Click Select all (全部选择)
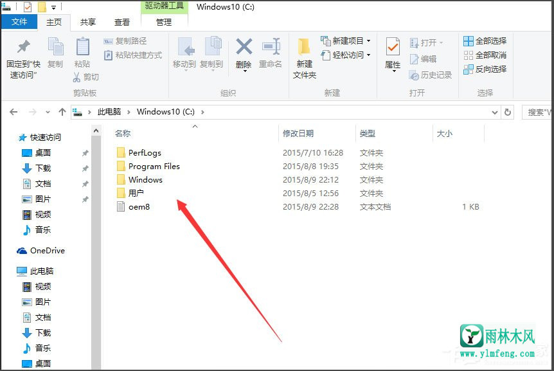Viewport: 554px width, 371px height. click(485, 41)
